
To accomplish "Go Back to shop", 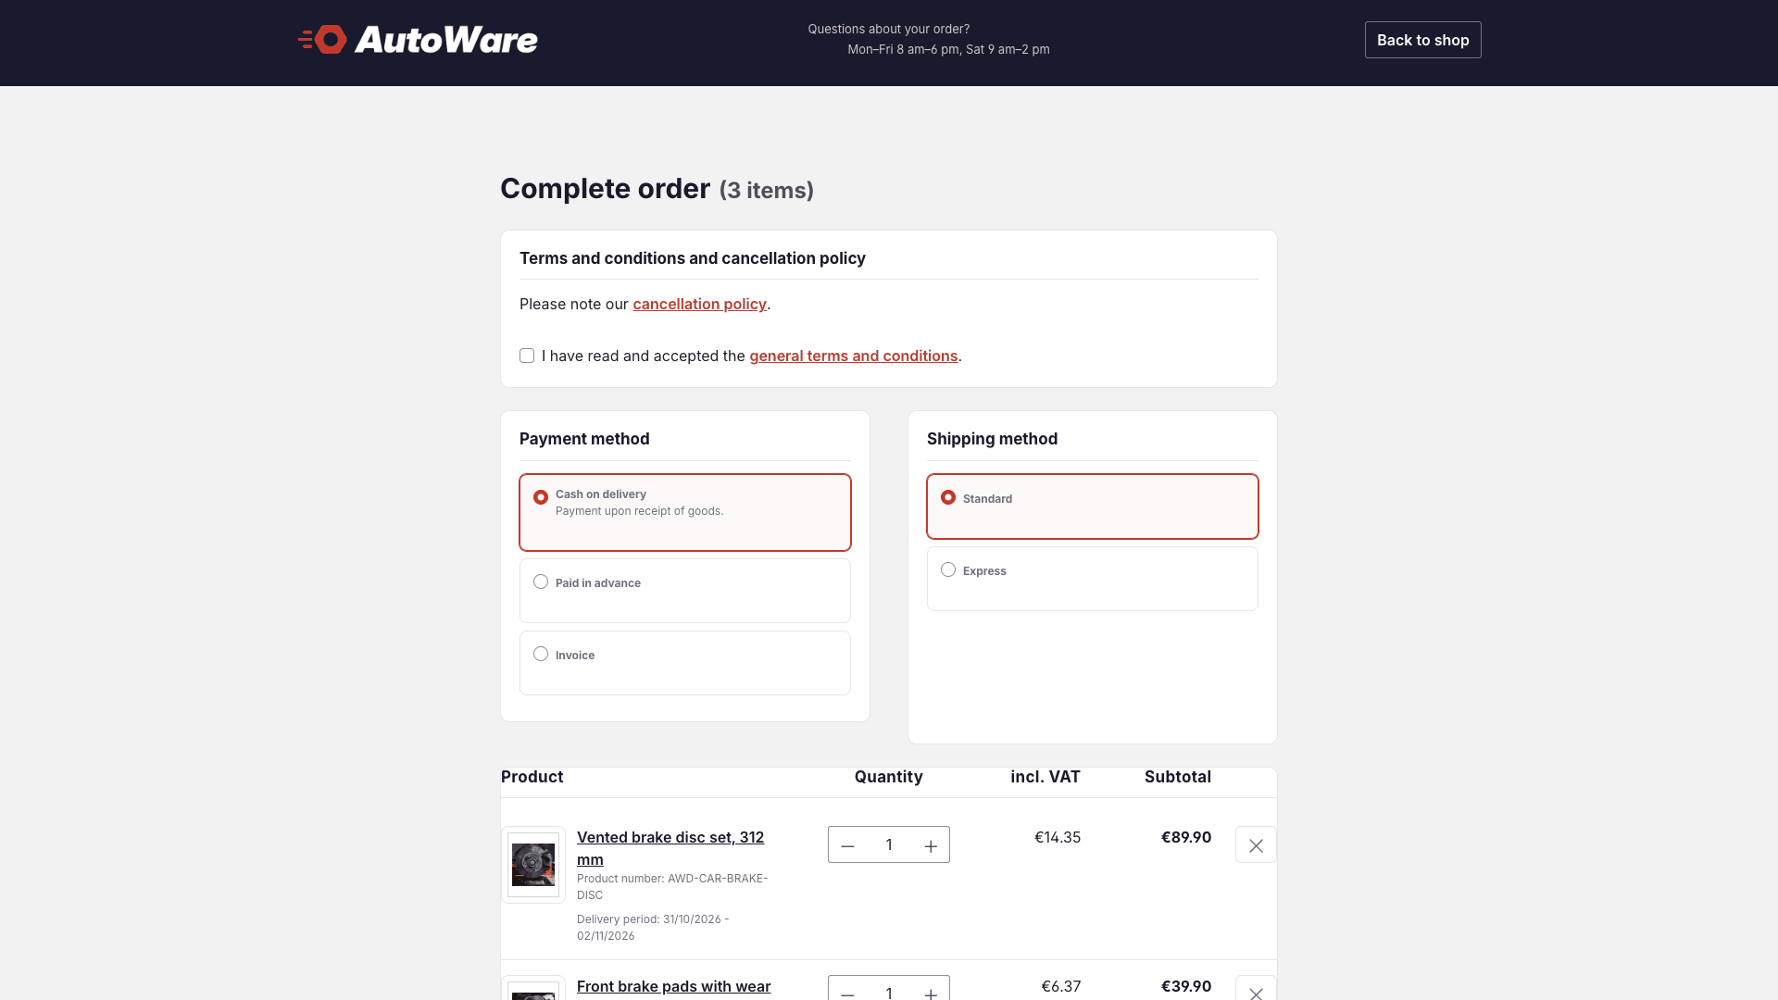I will [1422, 40].
